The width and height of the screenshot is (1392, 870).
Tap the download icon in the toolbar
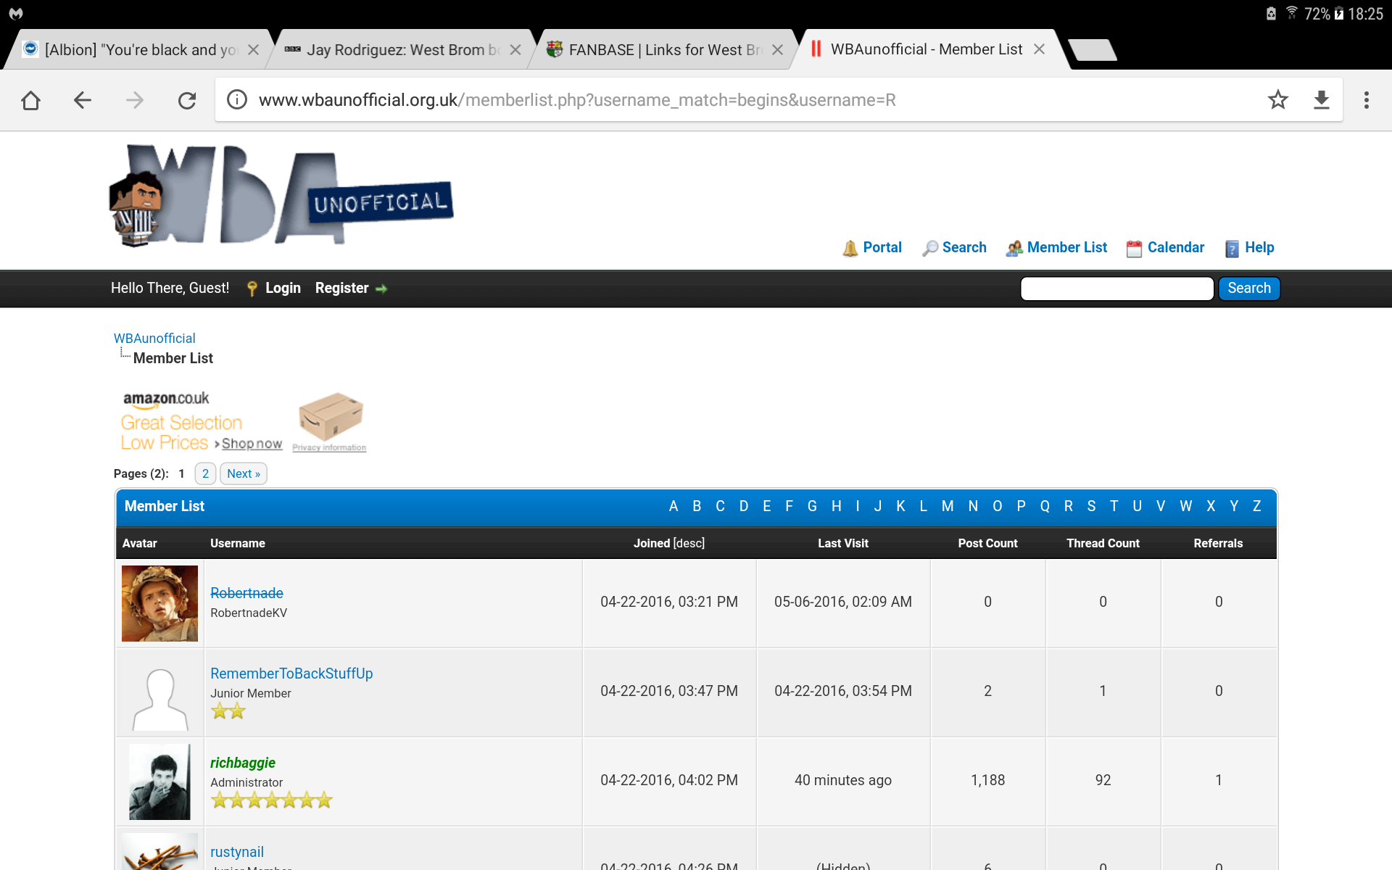pos(1322,100)
